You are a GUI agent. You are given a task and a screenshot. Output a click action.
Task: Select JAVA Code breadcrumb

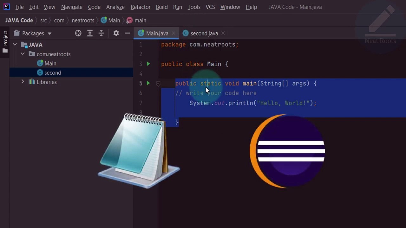pyautogui.click(x=19, y=20)
